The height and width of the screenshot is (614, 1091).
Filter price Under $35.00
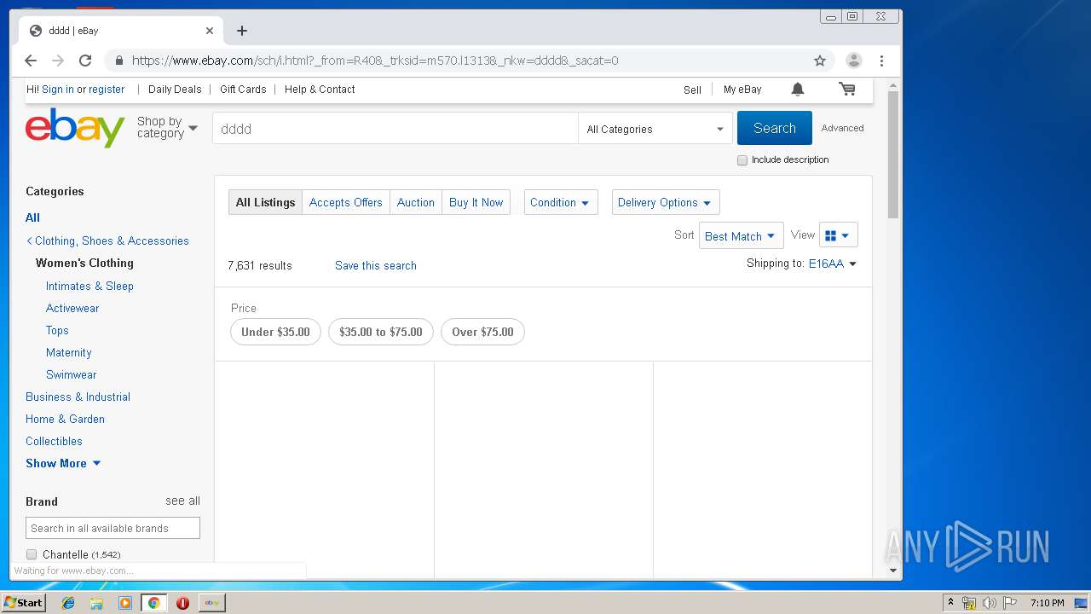click(275, 332)
